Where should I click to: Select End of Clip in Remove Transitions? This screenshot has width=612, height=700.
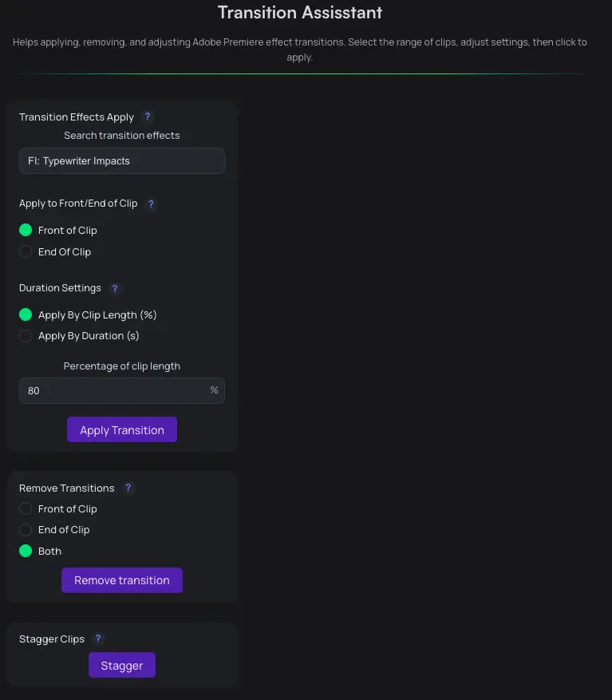(x=26, y=529)
